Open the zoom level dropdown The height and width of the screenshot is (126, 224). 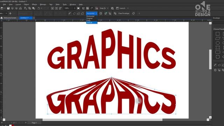(75, 8)
